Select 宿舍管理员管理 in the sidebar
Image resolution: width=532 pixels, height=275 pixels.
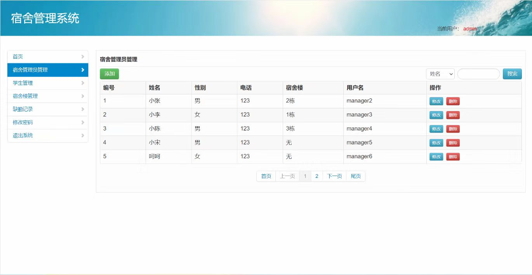tap(48, 70)
